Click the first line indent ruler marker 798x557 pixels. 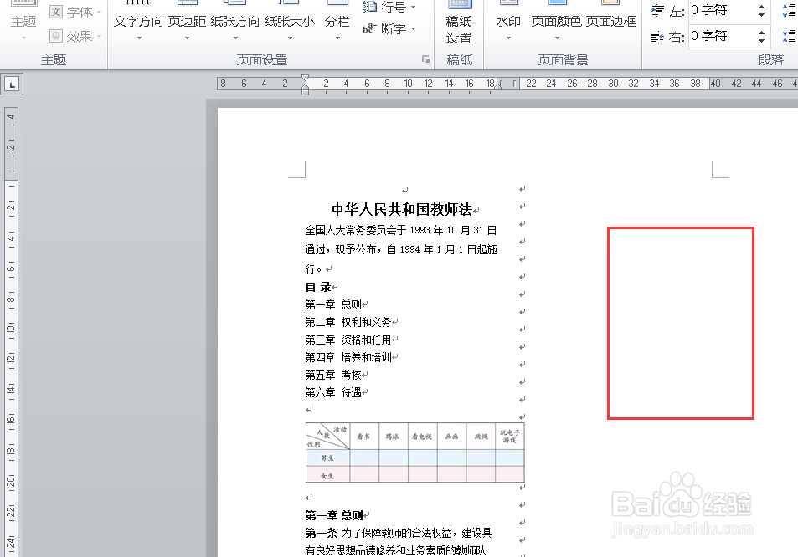point(305,79)
